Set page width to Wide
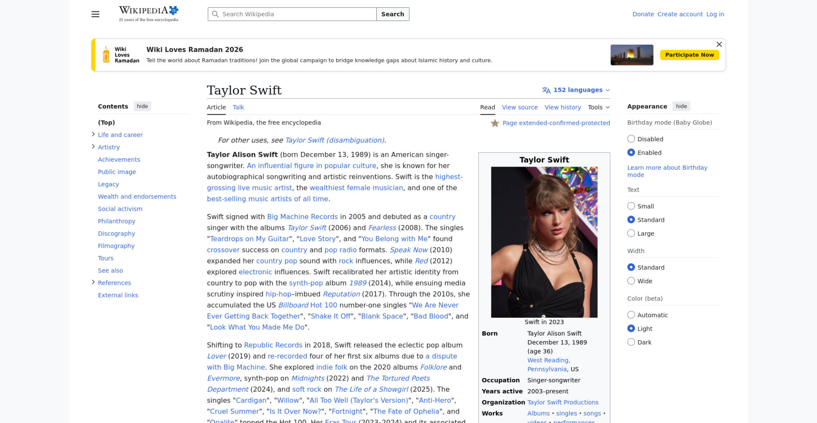817x423 pixels. click(631, 281)
